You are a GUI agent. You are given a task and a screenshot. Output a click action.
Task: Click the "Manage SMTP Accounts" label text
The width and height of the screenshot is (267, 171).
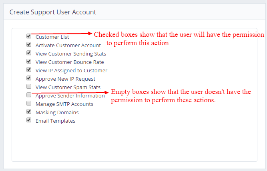tap(64, 104)
